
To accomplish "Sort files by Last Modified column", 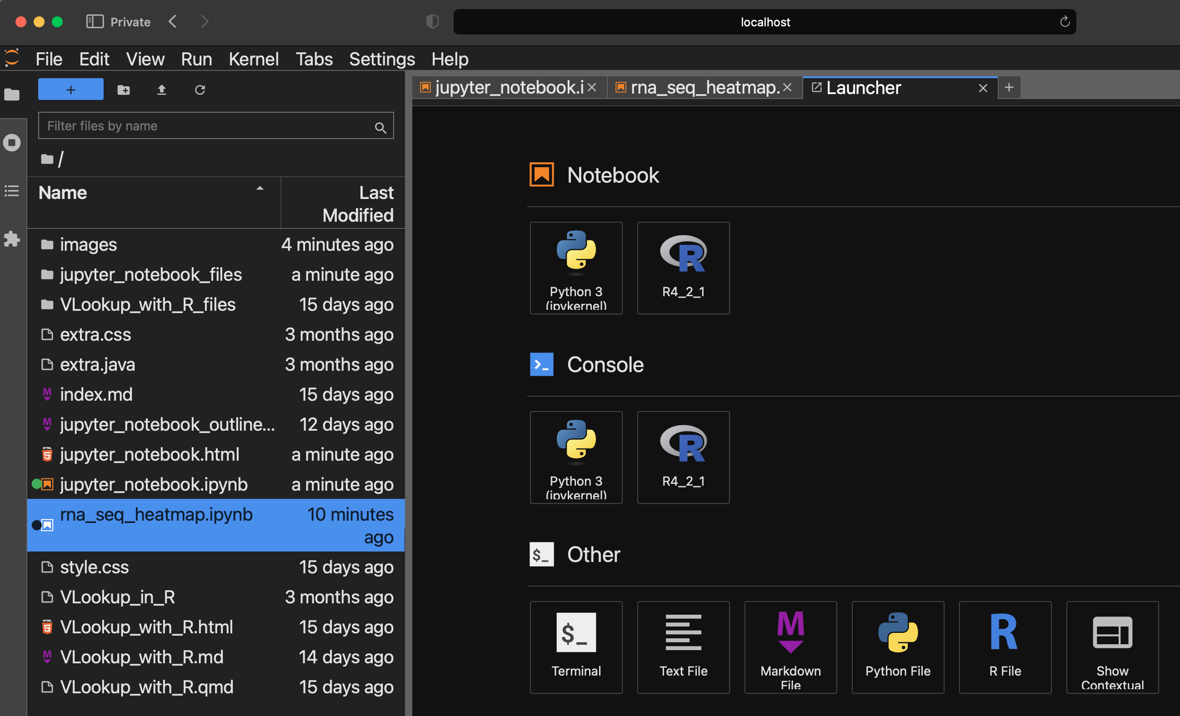I will (x=357, y=204).
